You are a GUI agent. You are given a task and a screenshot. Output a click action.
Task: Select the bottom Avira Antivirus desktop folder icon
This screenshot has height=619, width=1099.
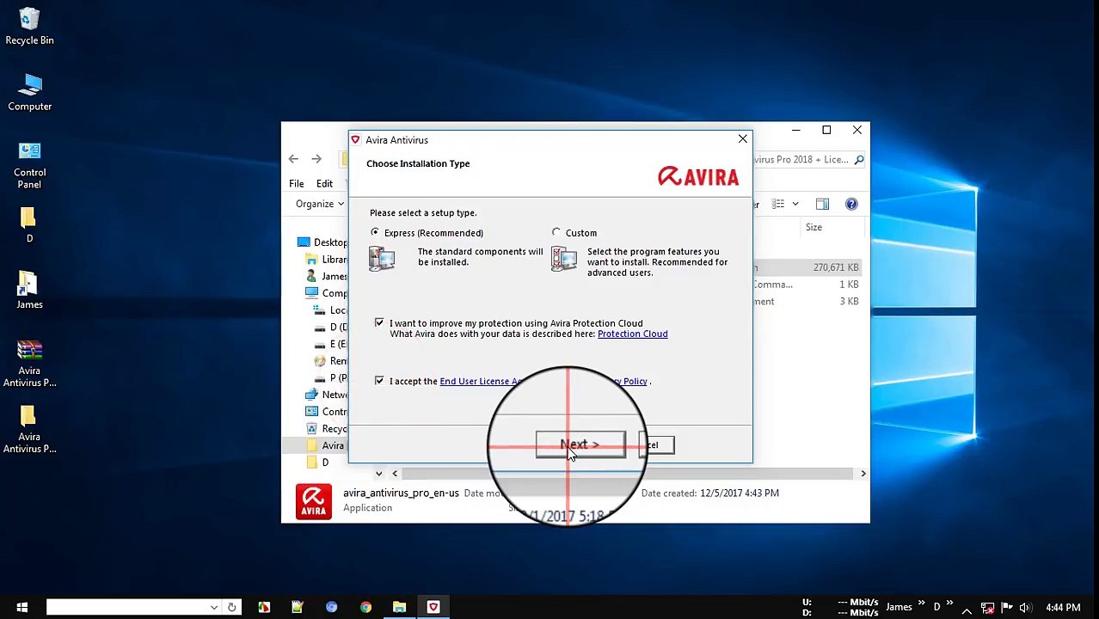pos(29,429)
